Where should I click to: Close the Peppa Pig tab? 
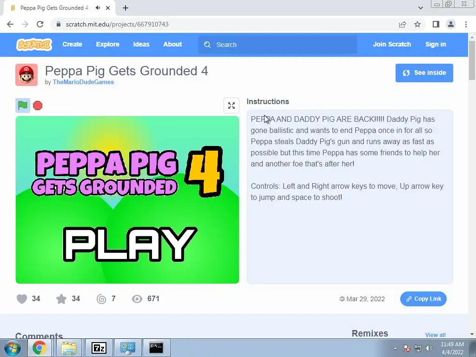click(x=108, y=8)
